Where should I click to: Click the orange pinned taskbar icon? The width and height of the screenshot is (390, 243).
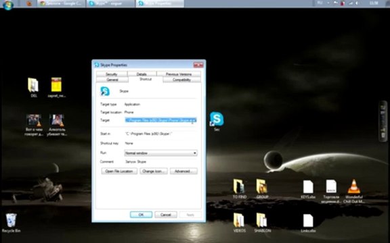point(29,3)
